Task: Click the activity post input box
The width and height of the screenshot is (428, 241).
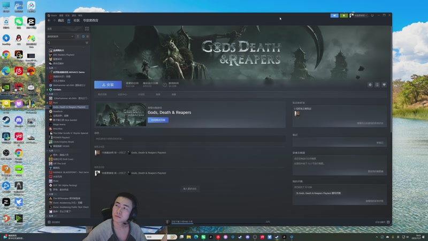Action: click(x=190, y=139)
